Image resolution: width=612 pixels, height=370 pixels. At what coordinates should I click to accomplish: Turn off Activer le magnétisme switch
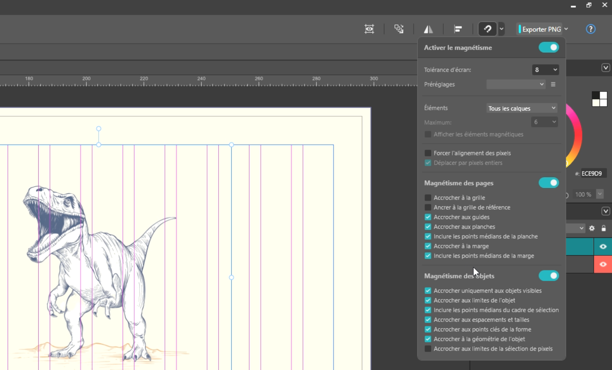(x=549, y=48)
